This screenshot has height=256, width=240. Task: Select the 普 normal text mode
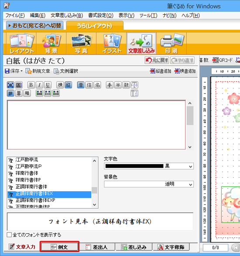click(81, 85)
